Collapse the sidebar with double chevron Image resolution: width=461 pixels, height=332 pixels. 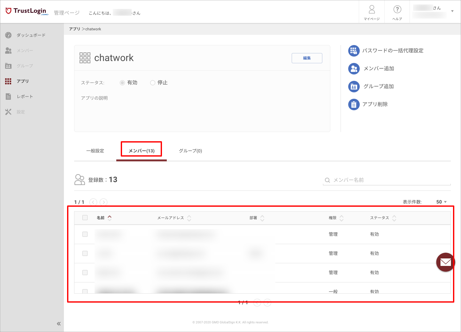pos(59,324)
